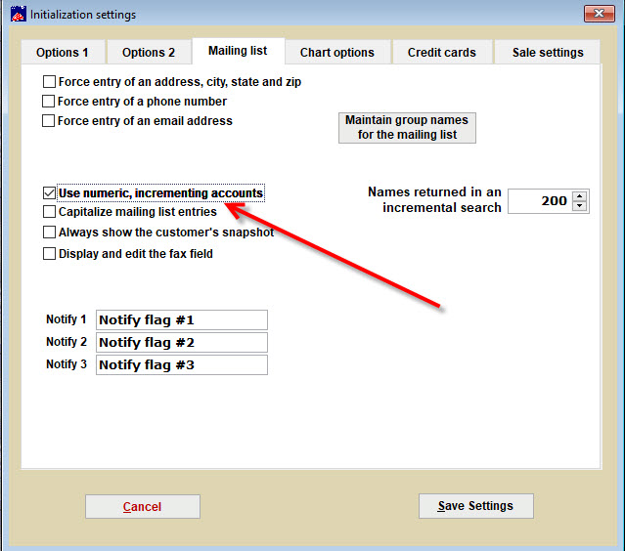This screenshot has width=625, height=551.
Task: Select the Mailing list tab
Action: pyautogui.click(x=238, y=51)
